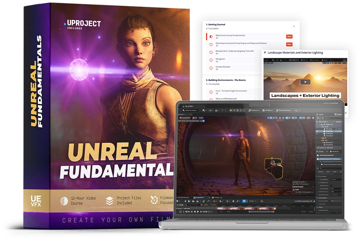This screenshot has height=238, width=357.
Task: Click Start for Download and Install Unreal Engine
Action: 289,44
